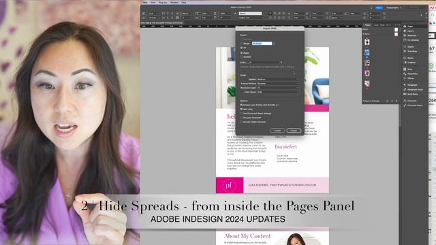Open the Character Styles panel in the dock

pyautogui.click(x=415, y=105)
